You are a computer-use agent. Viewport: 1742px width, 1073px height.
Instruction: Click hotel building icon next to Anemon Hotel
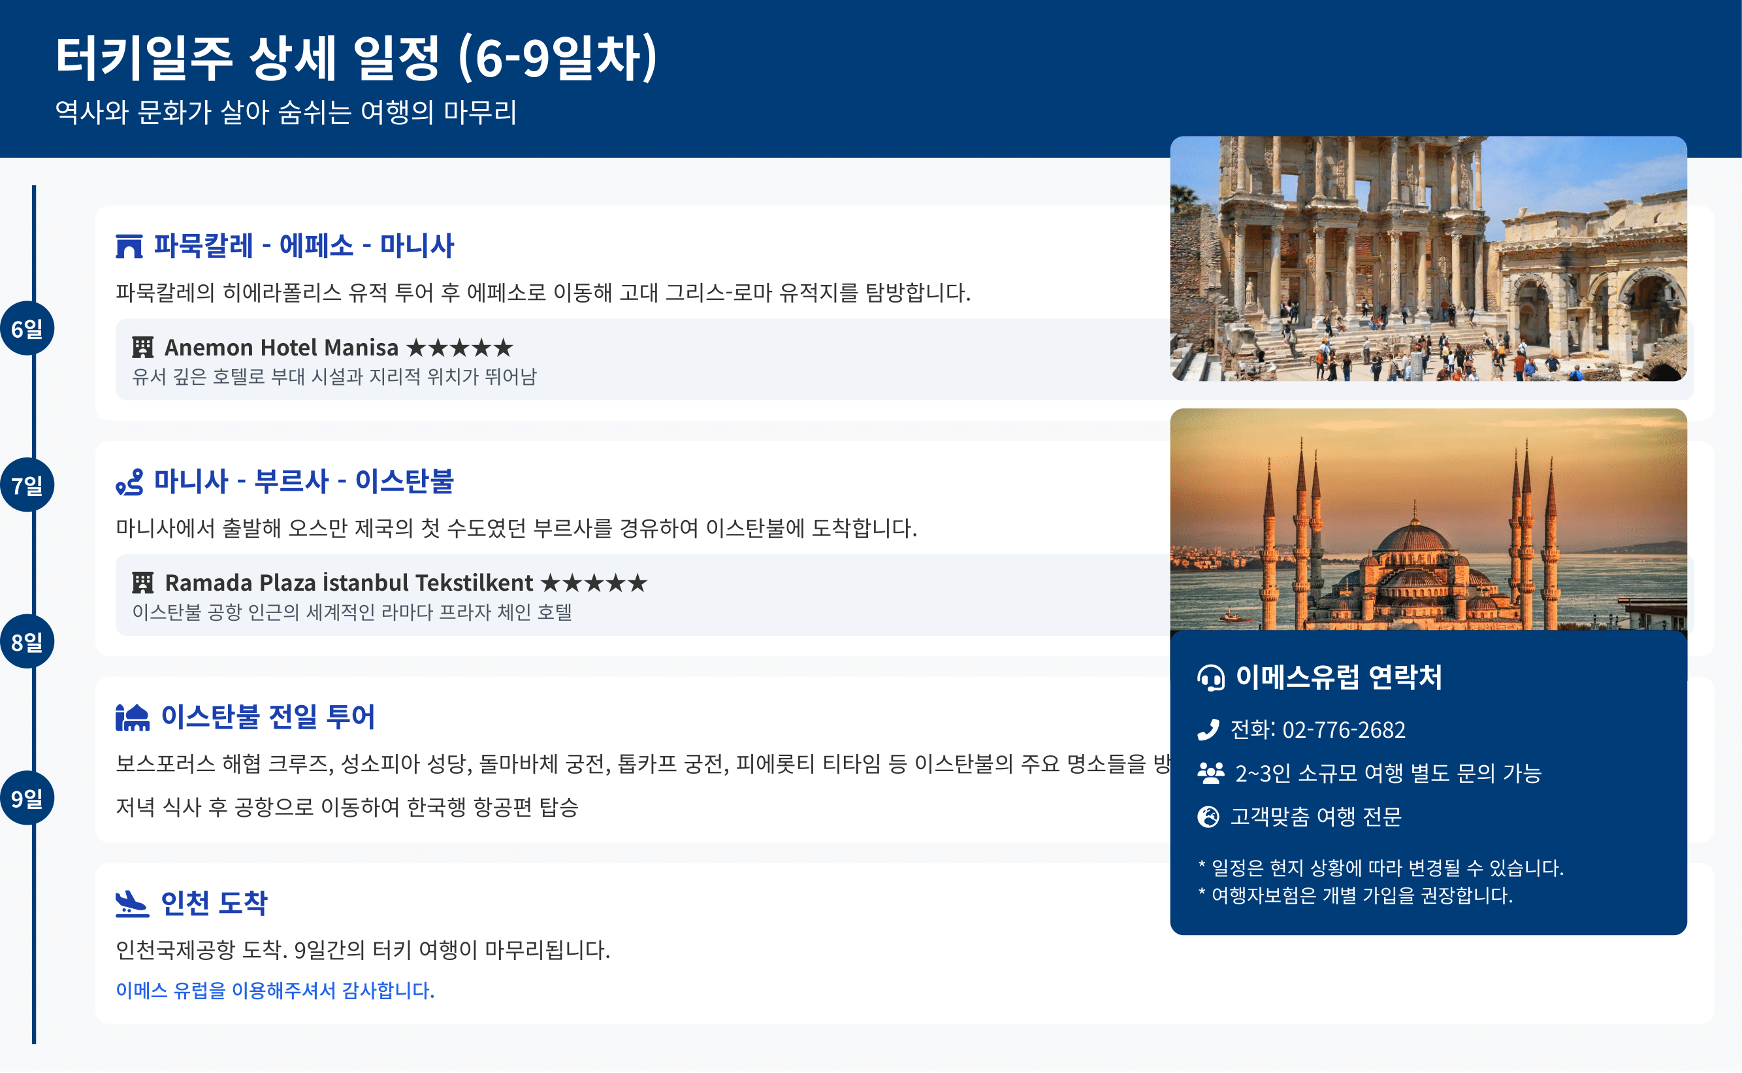pos(142,347)
